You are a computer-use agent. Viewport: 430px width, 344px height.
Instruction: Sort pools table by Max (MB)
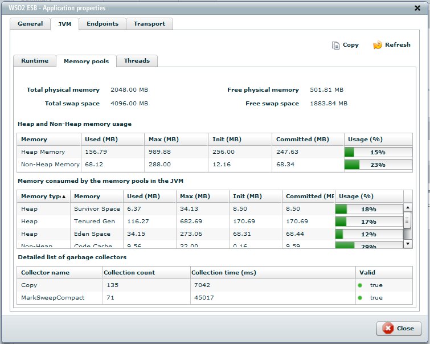202,196
